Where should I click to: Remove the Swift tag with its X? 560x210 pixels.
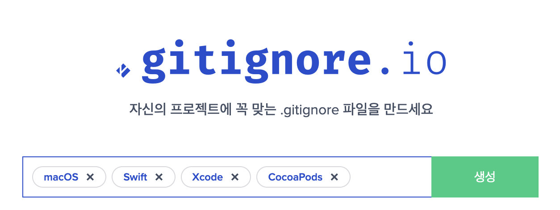(159, 177)
